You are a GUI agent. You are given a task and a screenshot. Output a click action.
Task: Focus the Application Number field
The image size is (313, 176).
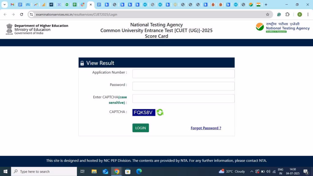(x=183, y=74)
